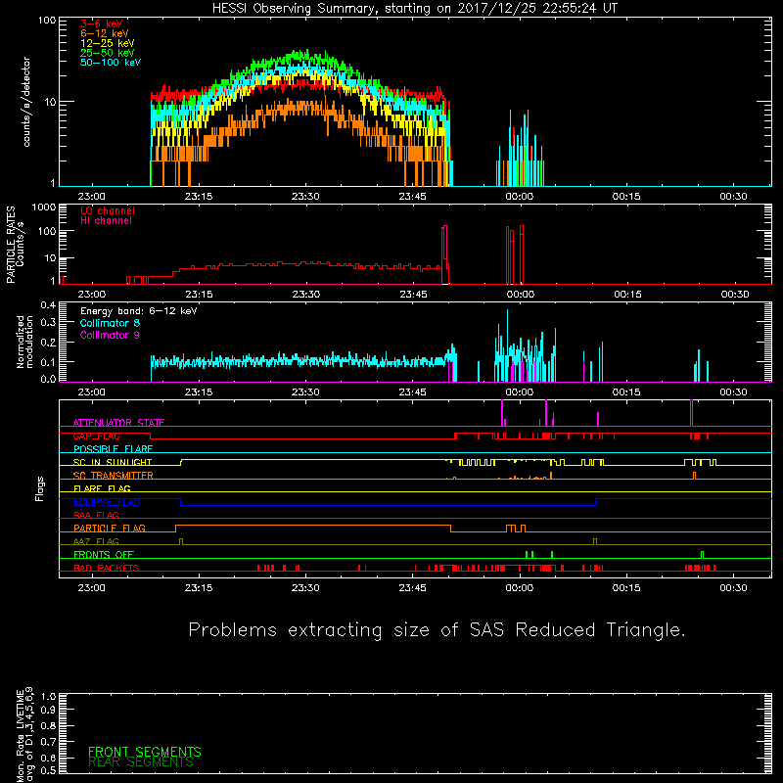Select the Collimator 8 legend label
The image size is (783, 783).
tap(110, 323)
